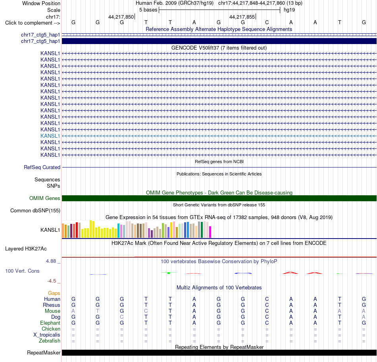
Task: Click the 'RefSeq Curated' track label
Action: click(x=42, y=167)
